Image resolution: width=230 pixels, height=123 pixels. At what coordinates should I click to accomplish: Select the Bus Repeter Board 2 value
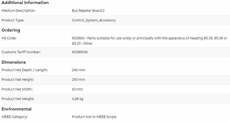pyautogui.click(x=88, y=11)
